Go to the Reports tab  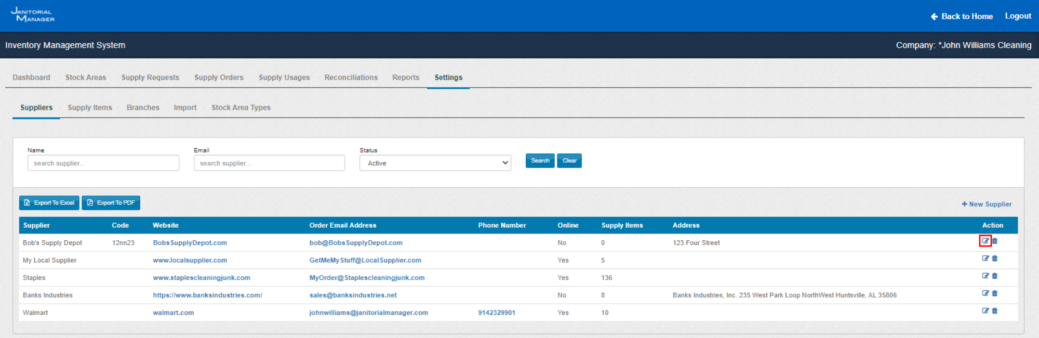pyautogui.click(x=405, y=78)
